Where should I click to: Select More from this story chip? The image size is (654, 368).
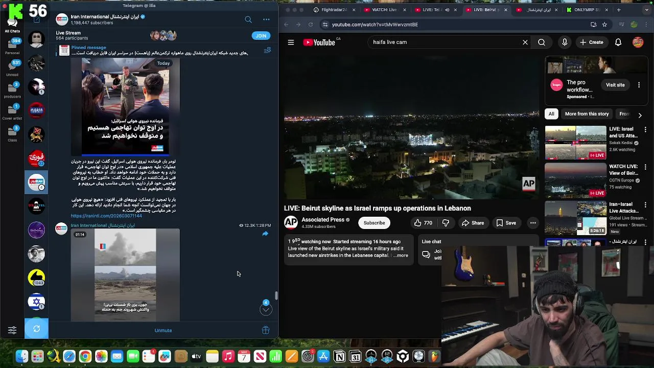click(587, 114)
